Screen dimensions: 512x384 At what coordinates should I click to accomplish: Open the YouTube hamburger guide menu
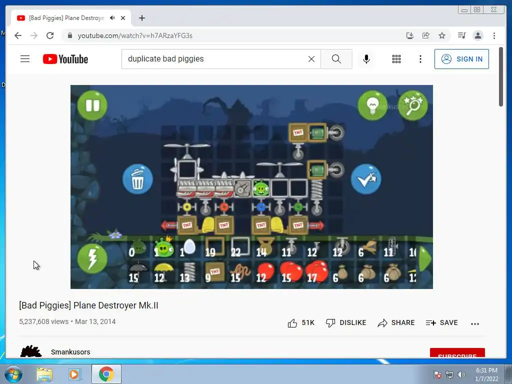pyautogui.click(x=25, y=59)
